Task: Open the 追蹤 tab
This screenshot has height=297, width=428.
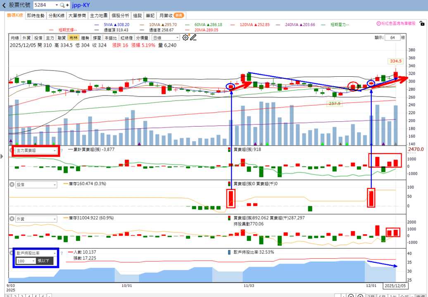Action: click(x=138, y=16)
